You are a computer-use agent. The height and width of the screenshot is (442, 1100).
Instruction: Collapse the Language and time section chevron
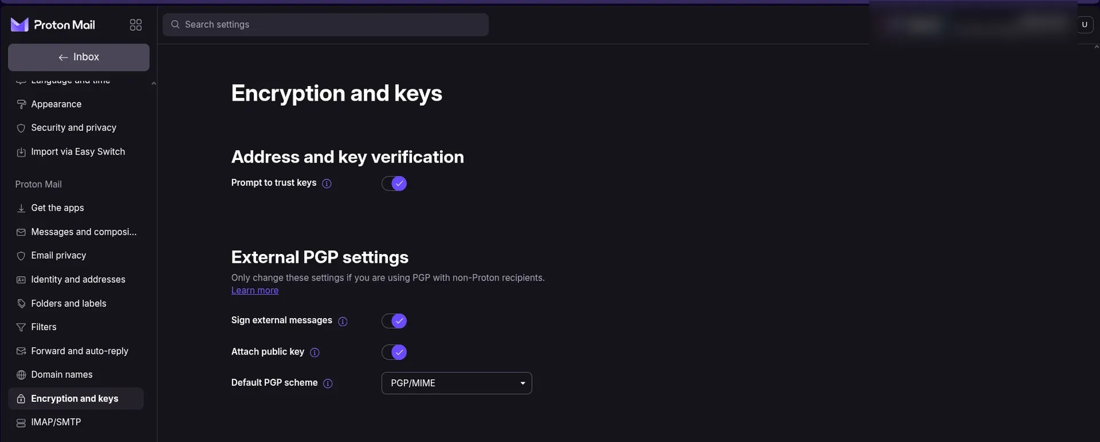click(153, 82)
